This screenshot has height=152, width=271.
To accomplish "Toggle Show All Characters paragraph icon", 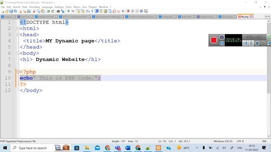I will 92,11.
